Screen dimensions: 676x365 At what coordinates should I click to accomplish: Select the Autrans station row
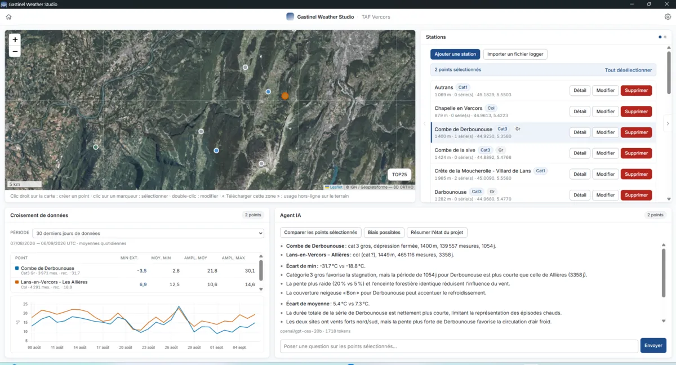[542, 91]
